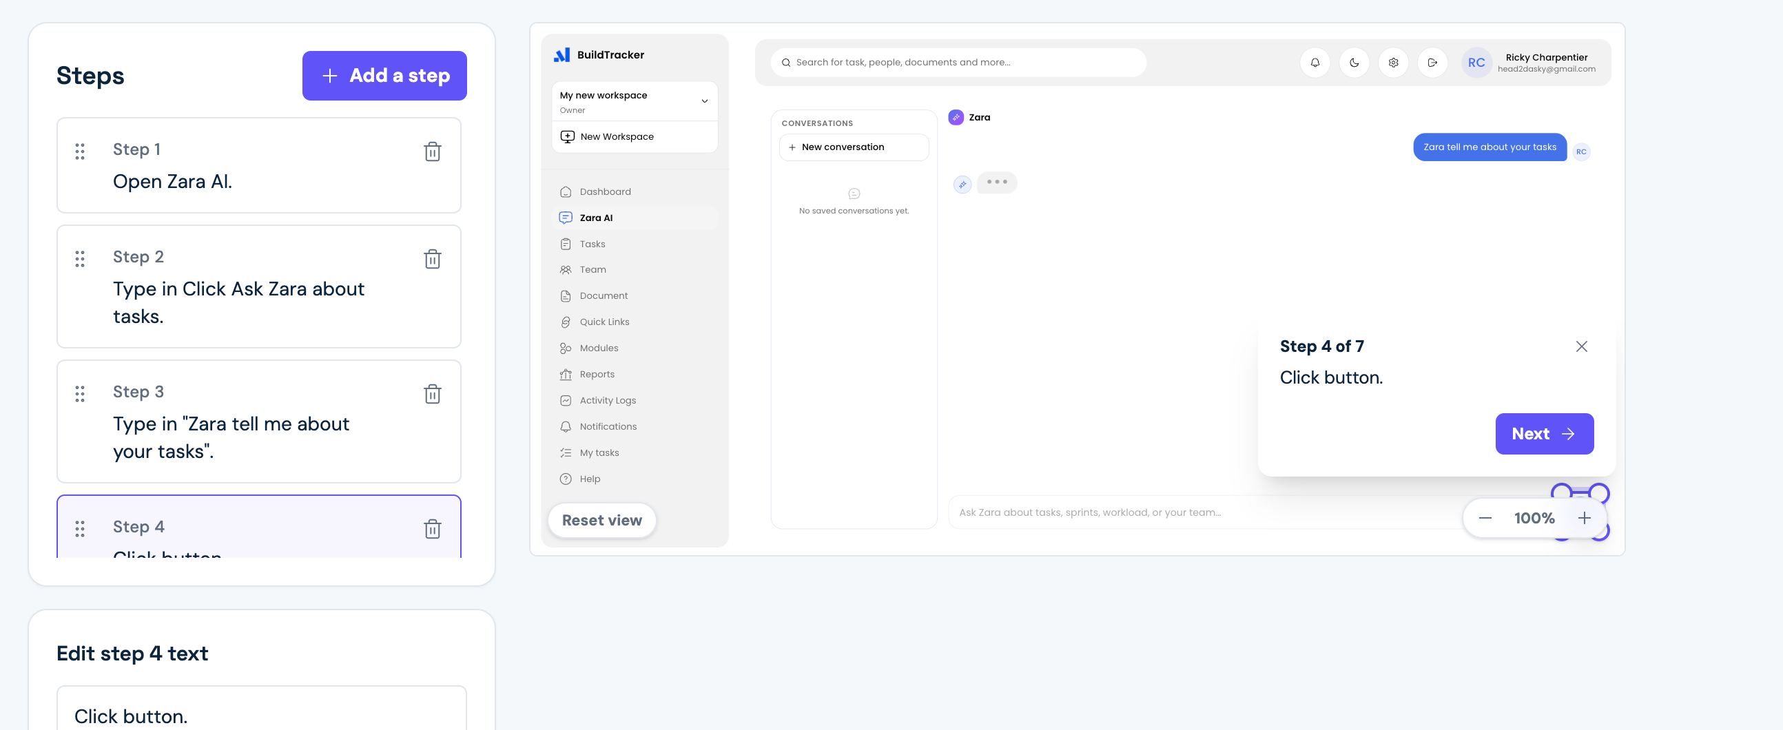
Task: Open the Team page
Action: [635, 270]
